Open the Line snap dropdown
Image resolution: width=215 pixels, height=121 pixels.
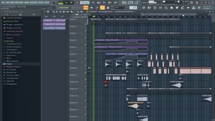(x=120, y=8)
